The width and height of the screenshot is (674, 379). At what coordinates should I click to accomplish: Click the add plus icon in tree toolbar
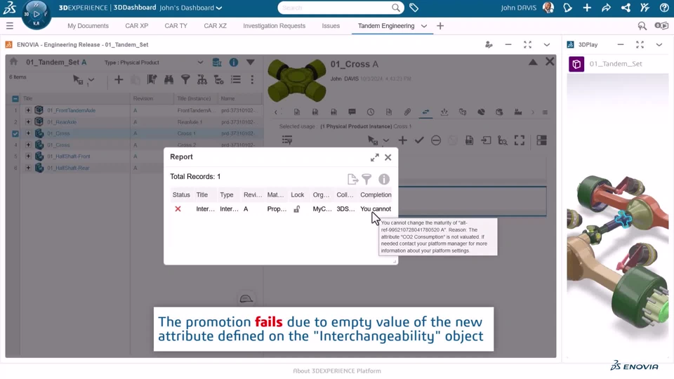[x=119, y=79]
